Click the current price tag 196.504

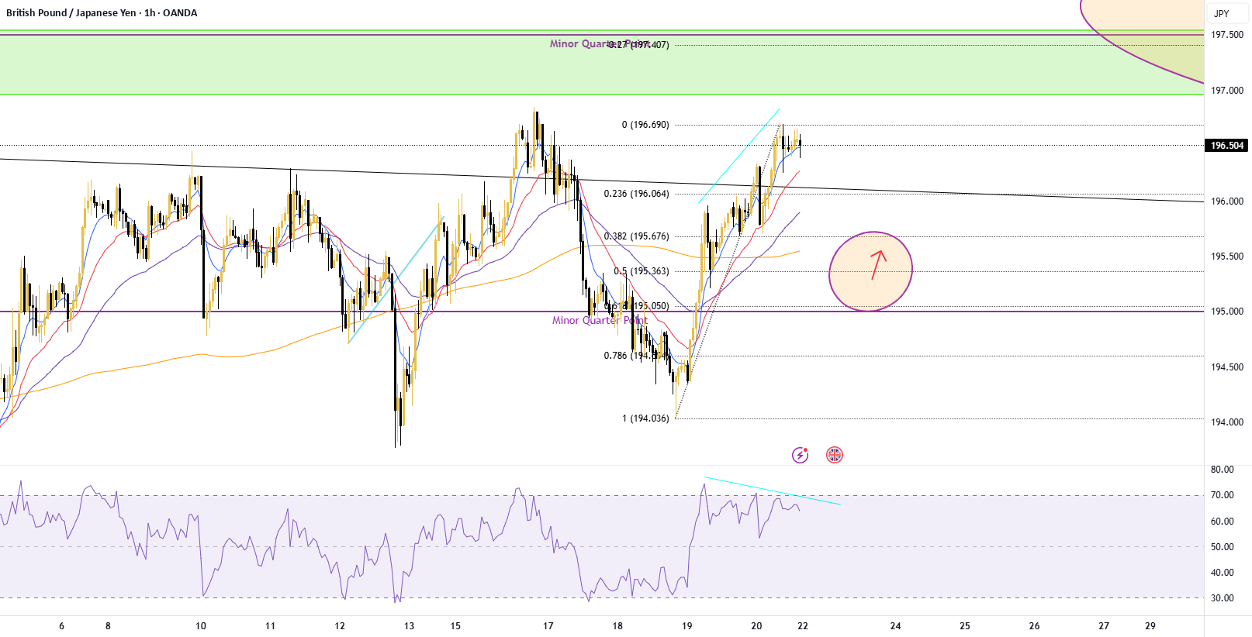click(1227, 146)
